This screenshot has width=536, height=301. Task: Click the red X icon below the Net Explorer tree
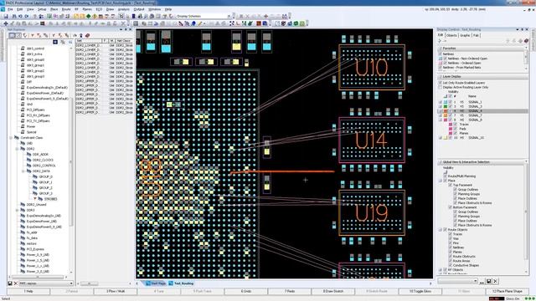pos(15,283)
